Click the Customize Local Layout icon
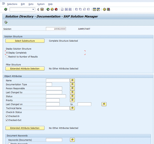 coord(108,9)
